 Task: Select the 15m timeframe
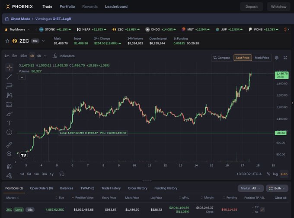click(23, 56)
